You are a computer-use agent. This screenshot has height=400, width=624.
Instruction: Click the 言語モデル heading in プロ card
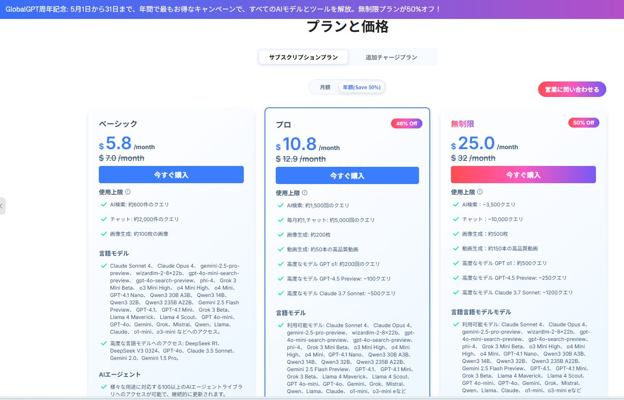291,313
